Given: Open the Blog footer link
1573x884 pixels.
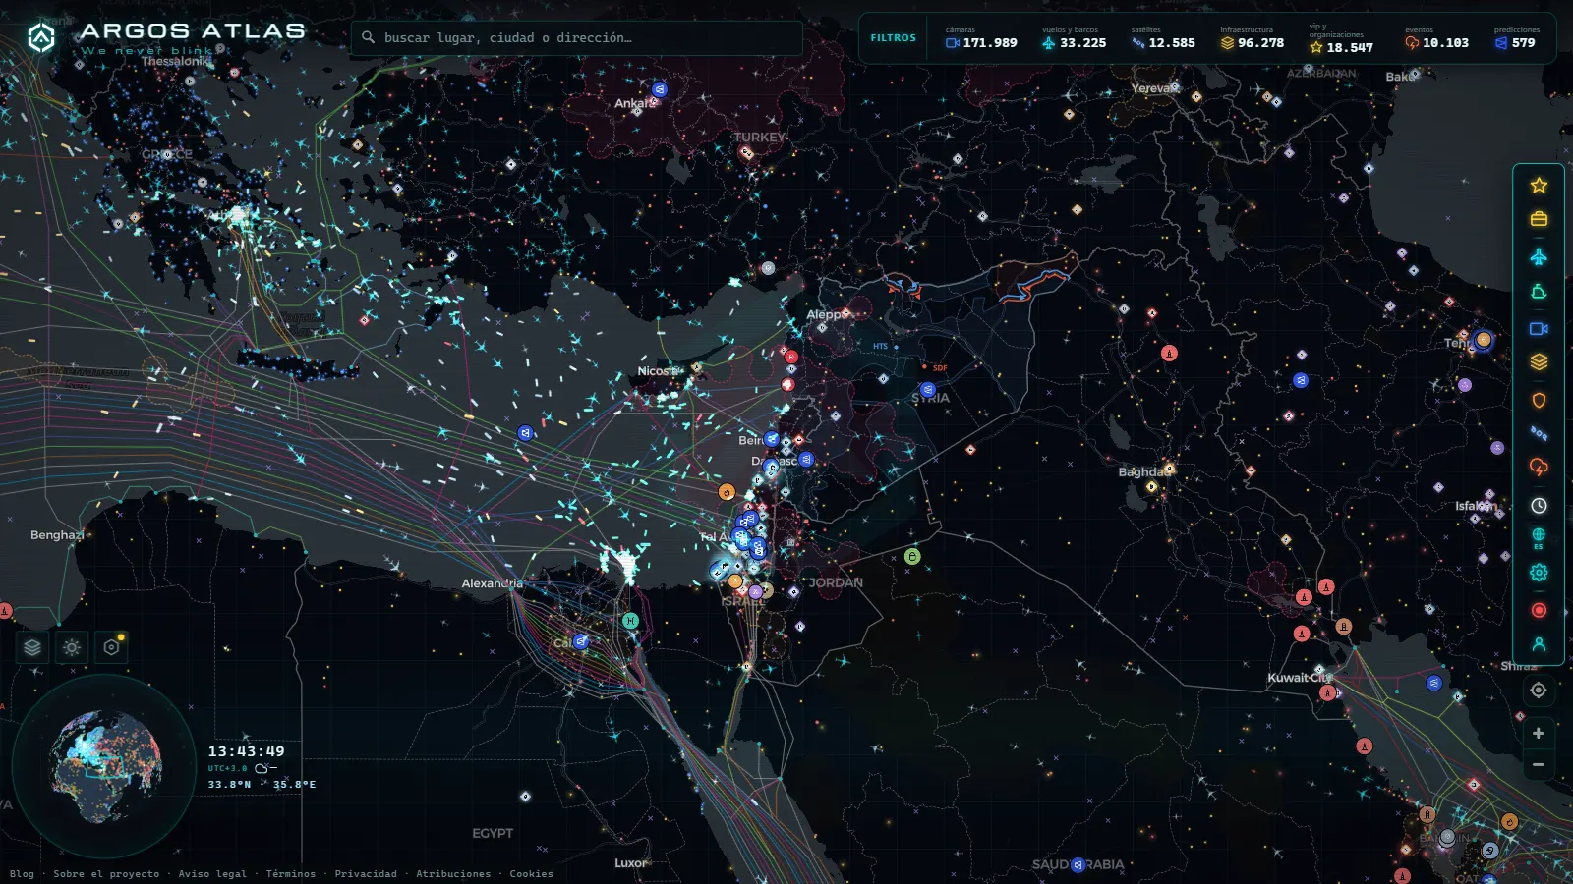Looking at the screenshot, I should (x=22, y=874).
